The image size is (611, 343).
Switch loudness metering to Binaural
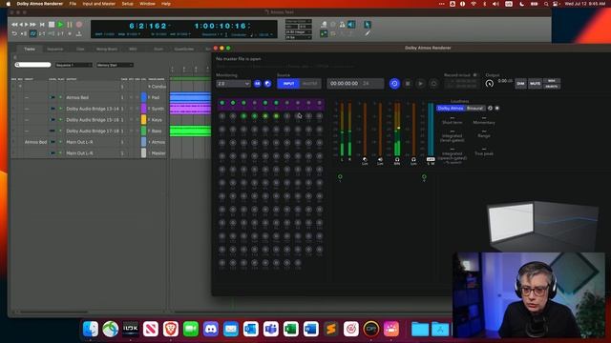(x=474, y=108)
